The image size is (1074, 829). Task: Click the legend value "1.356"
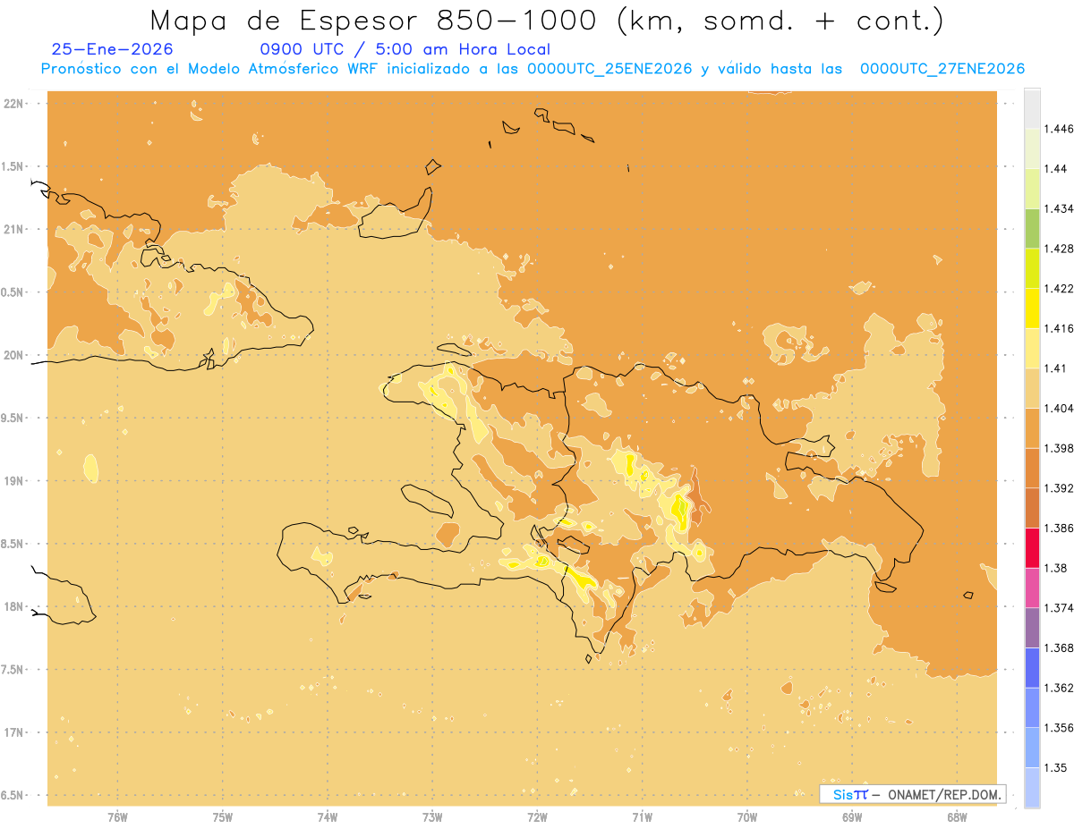tap(1059, 728)
